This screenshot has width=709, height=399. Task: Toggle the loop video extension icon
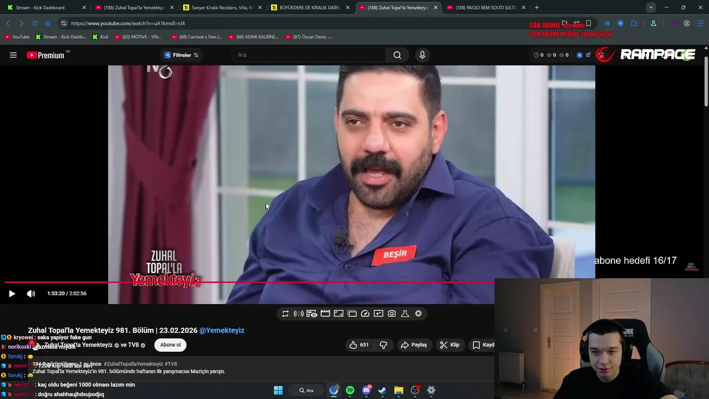coord(285,314)
